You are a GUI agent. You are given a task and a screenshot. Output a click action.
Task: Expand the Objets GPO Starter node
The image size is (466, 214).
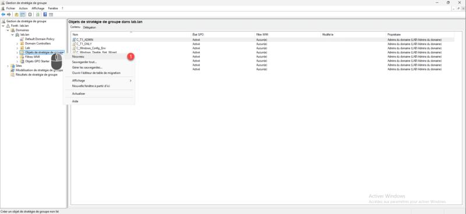pos(17,62)
